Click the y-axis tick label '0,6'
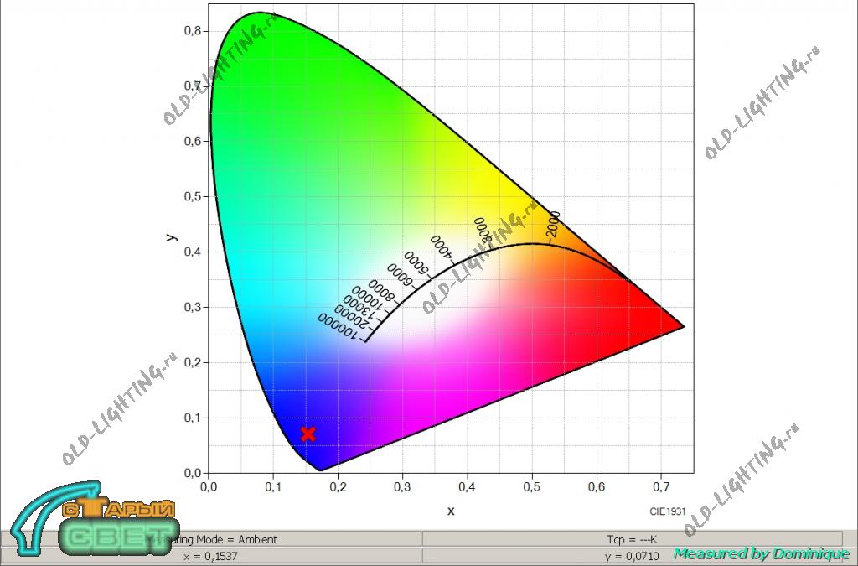The height and width of the screenshot is (566, 858). 194,141
